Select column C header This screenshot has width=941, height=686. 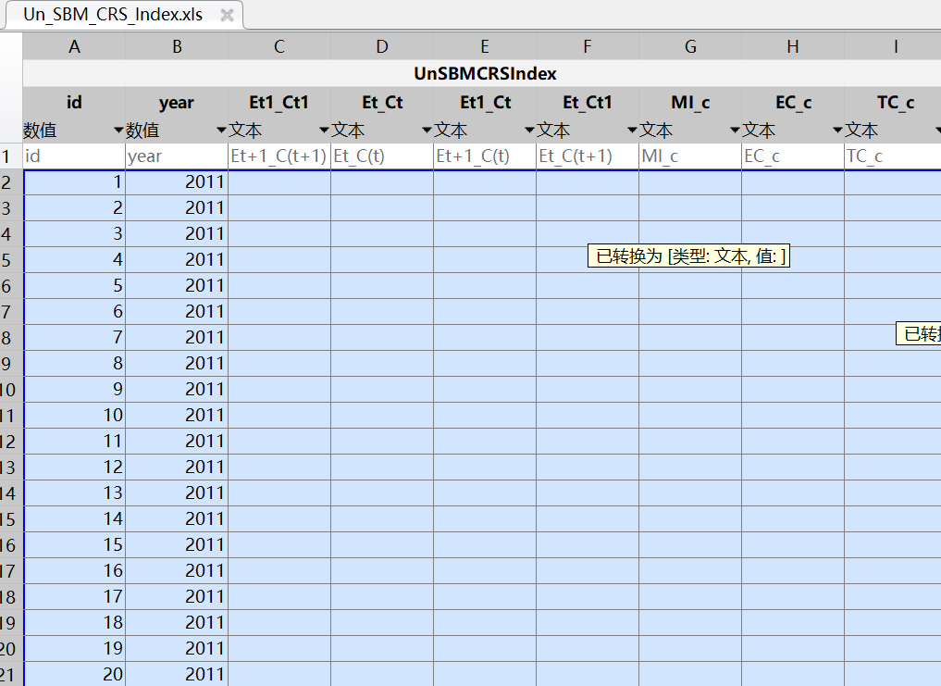coord(279,46)
